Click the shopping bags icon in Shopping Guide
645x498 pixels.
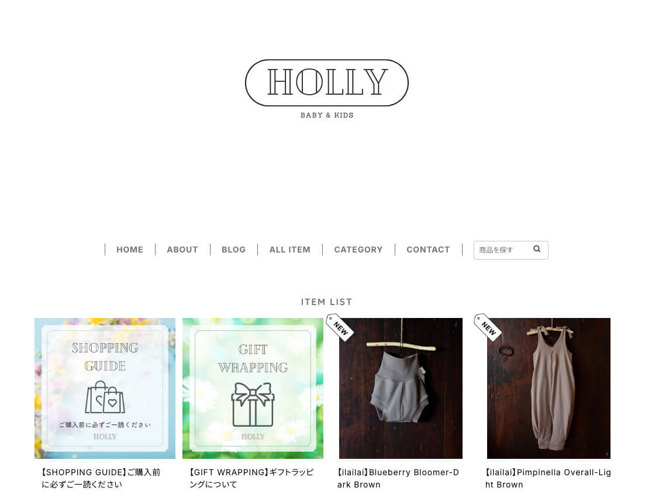(x=105, y=397)
